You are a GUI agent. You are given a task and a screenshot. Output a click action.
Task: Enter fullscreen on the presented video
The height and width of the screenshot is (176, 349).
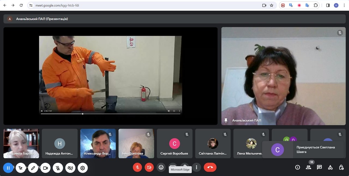[x=174, y=111]
